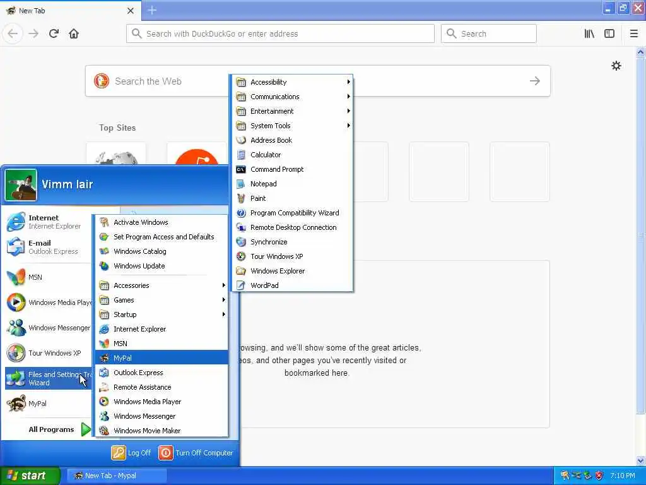
Task: Open a new tab with plus button
Action: click(152, 10)
